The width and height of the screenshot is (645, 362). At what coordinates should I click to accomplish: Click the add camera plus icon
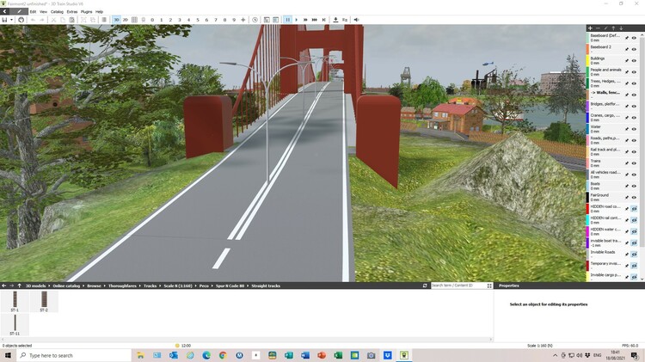(x=243, y=20)
